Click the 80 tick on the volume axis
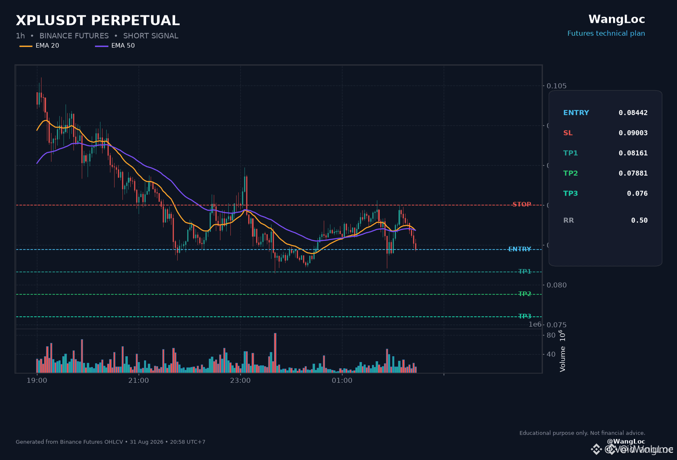 pos(551,335)
